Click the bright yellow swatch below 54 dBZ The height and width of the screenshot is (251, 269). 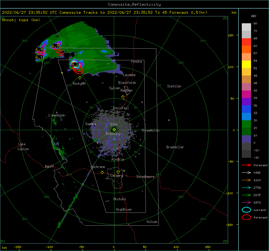[x=246, y=64]
